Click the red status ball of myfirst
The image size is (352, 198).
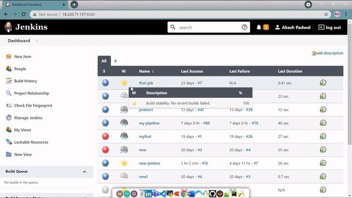pos(105,136)
